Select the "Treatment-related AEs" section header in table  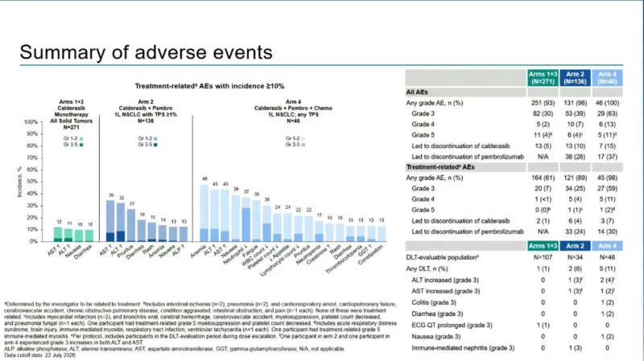point(466,167)
